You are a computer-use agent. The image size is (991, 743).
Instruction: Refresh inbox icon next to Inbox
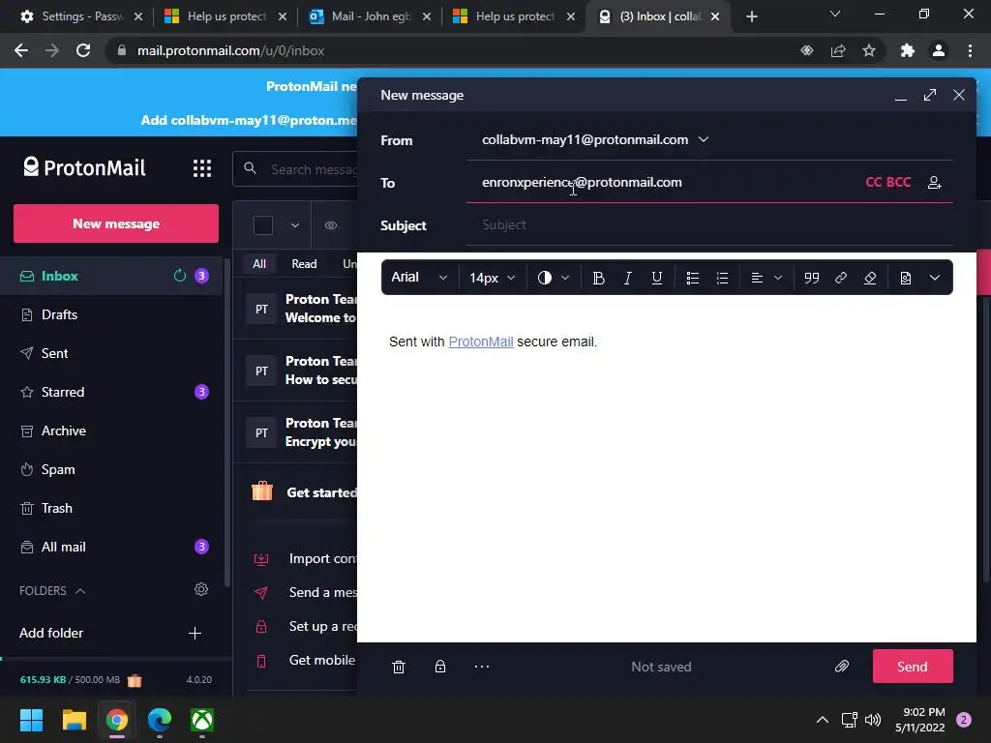click(179, 276)
